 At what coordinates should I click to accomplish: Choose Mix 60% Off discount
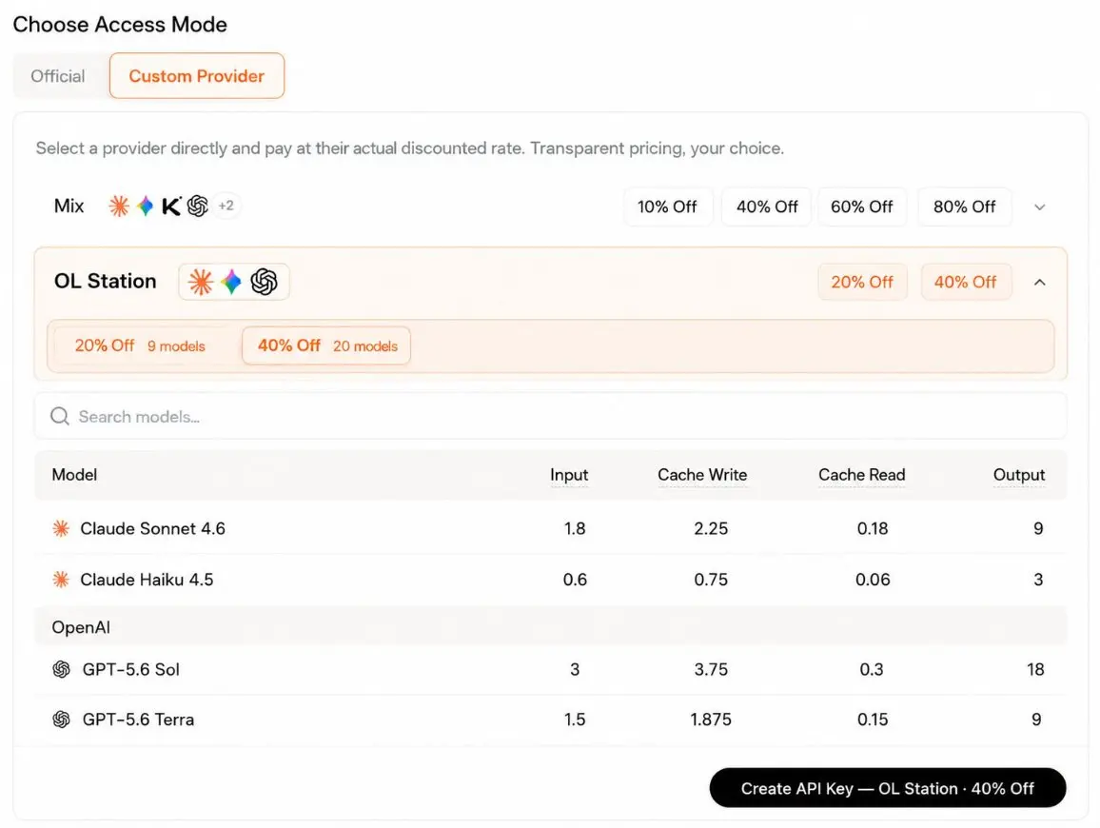tap(861, 207)
